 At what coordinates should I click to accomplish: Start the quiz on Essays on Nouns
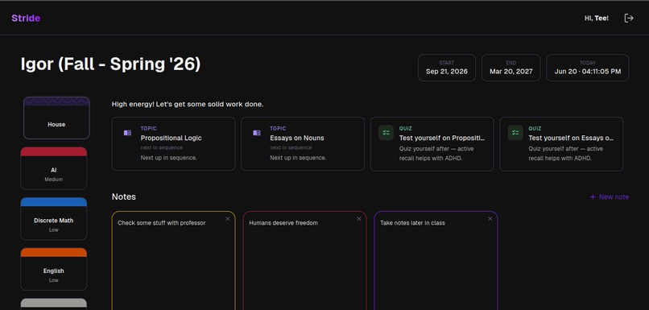coord(561,144)
